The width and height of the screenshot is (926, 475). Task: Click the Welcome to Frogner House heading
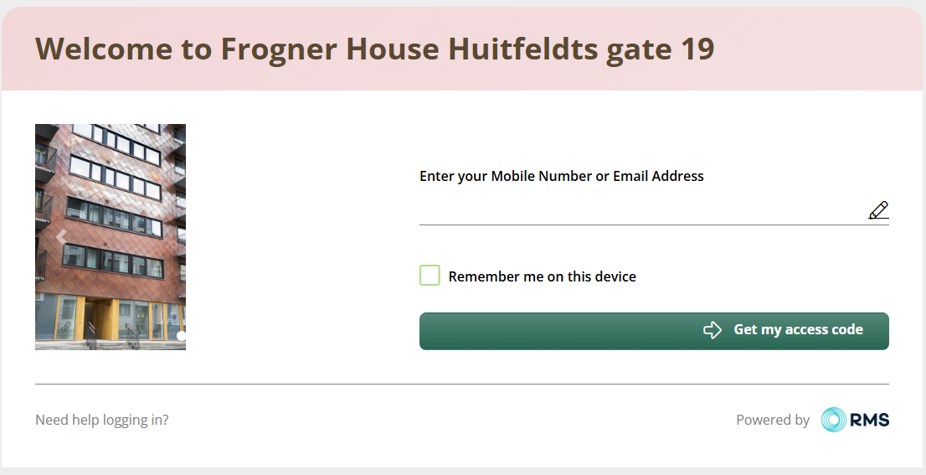[375, 49]
